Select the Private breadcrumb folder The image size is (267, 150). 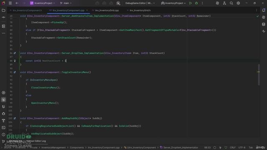33,147
